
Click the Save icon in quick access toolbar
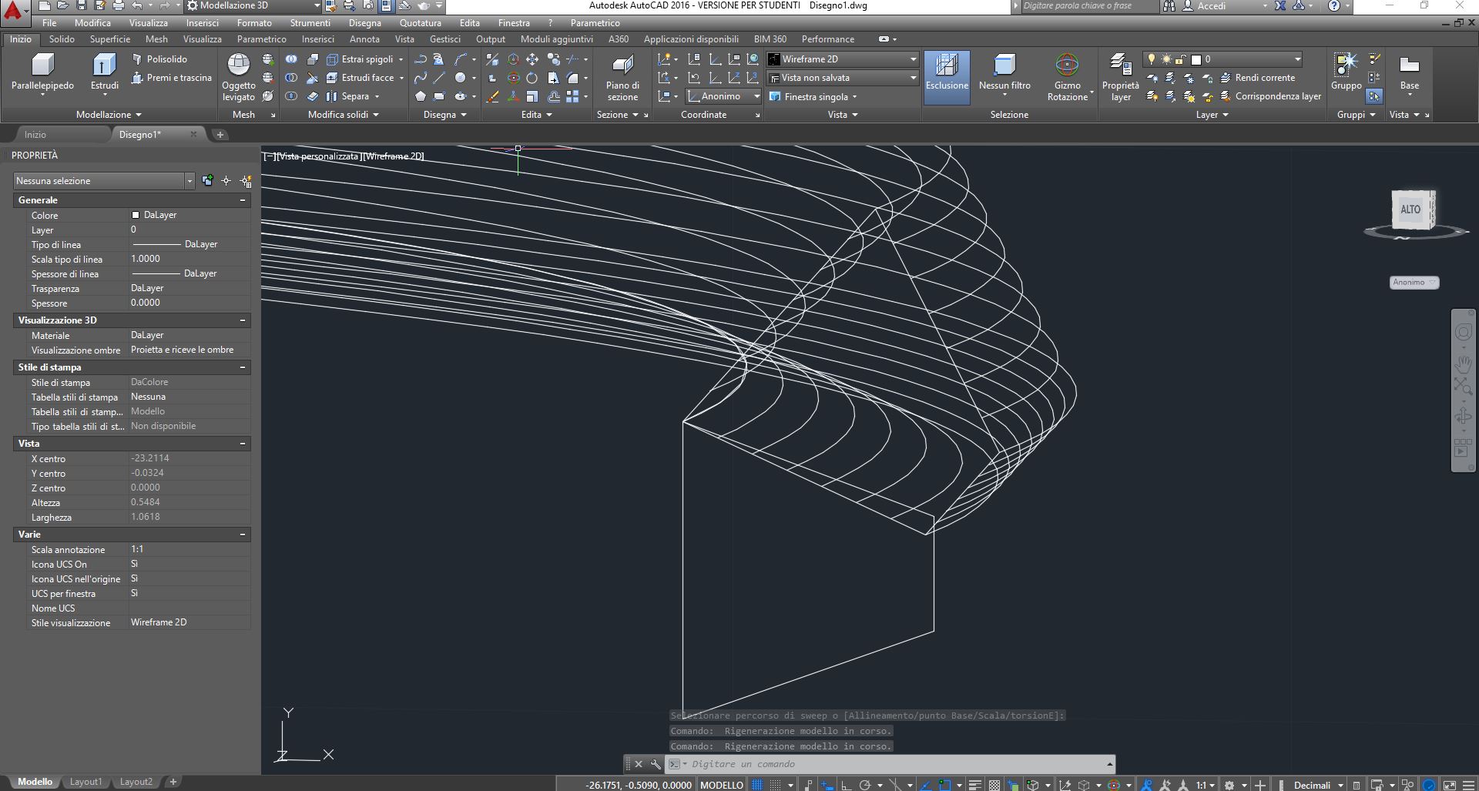[81, 5]
